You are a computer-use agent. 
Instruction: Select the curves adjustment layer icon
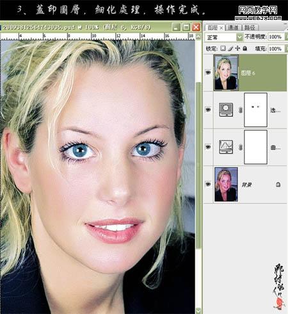226,147
